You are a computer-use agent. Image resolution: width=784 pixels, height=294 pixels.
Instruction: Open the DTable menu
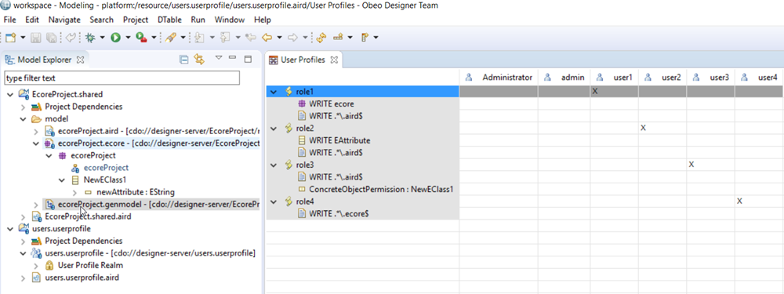(169, 20)
